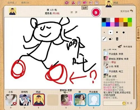The height and width of the screenshot is (110, 140).
Task: Click chat message 小乐: 苹果
Action: (x=114, y=66)
